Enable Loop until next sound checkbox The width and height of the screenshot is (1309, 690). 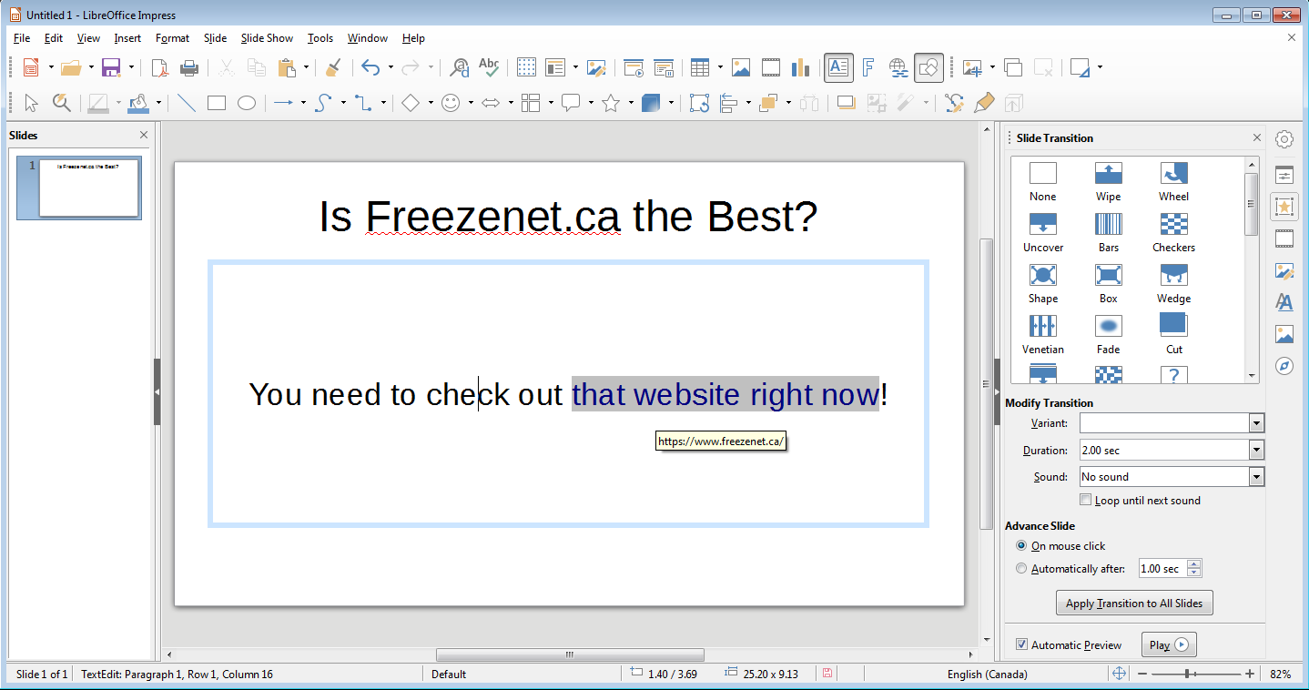coord(1085,500)
